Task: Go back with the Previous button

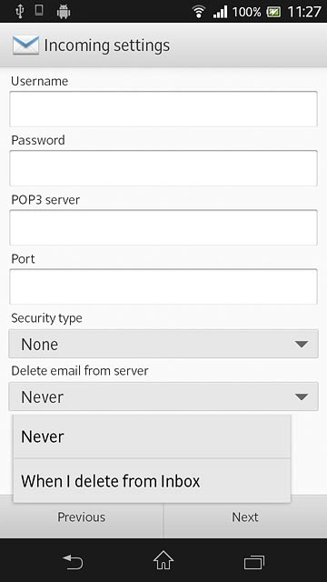Action: click(x=81, y=517)
